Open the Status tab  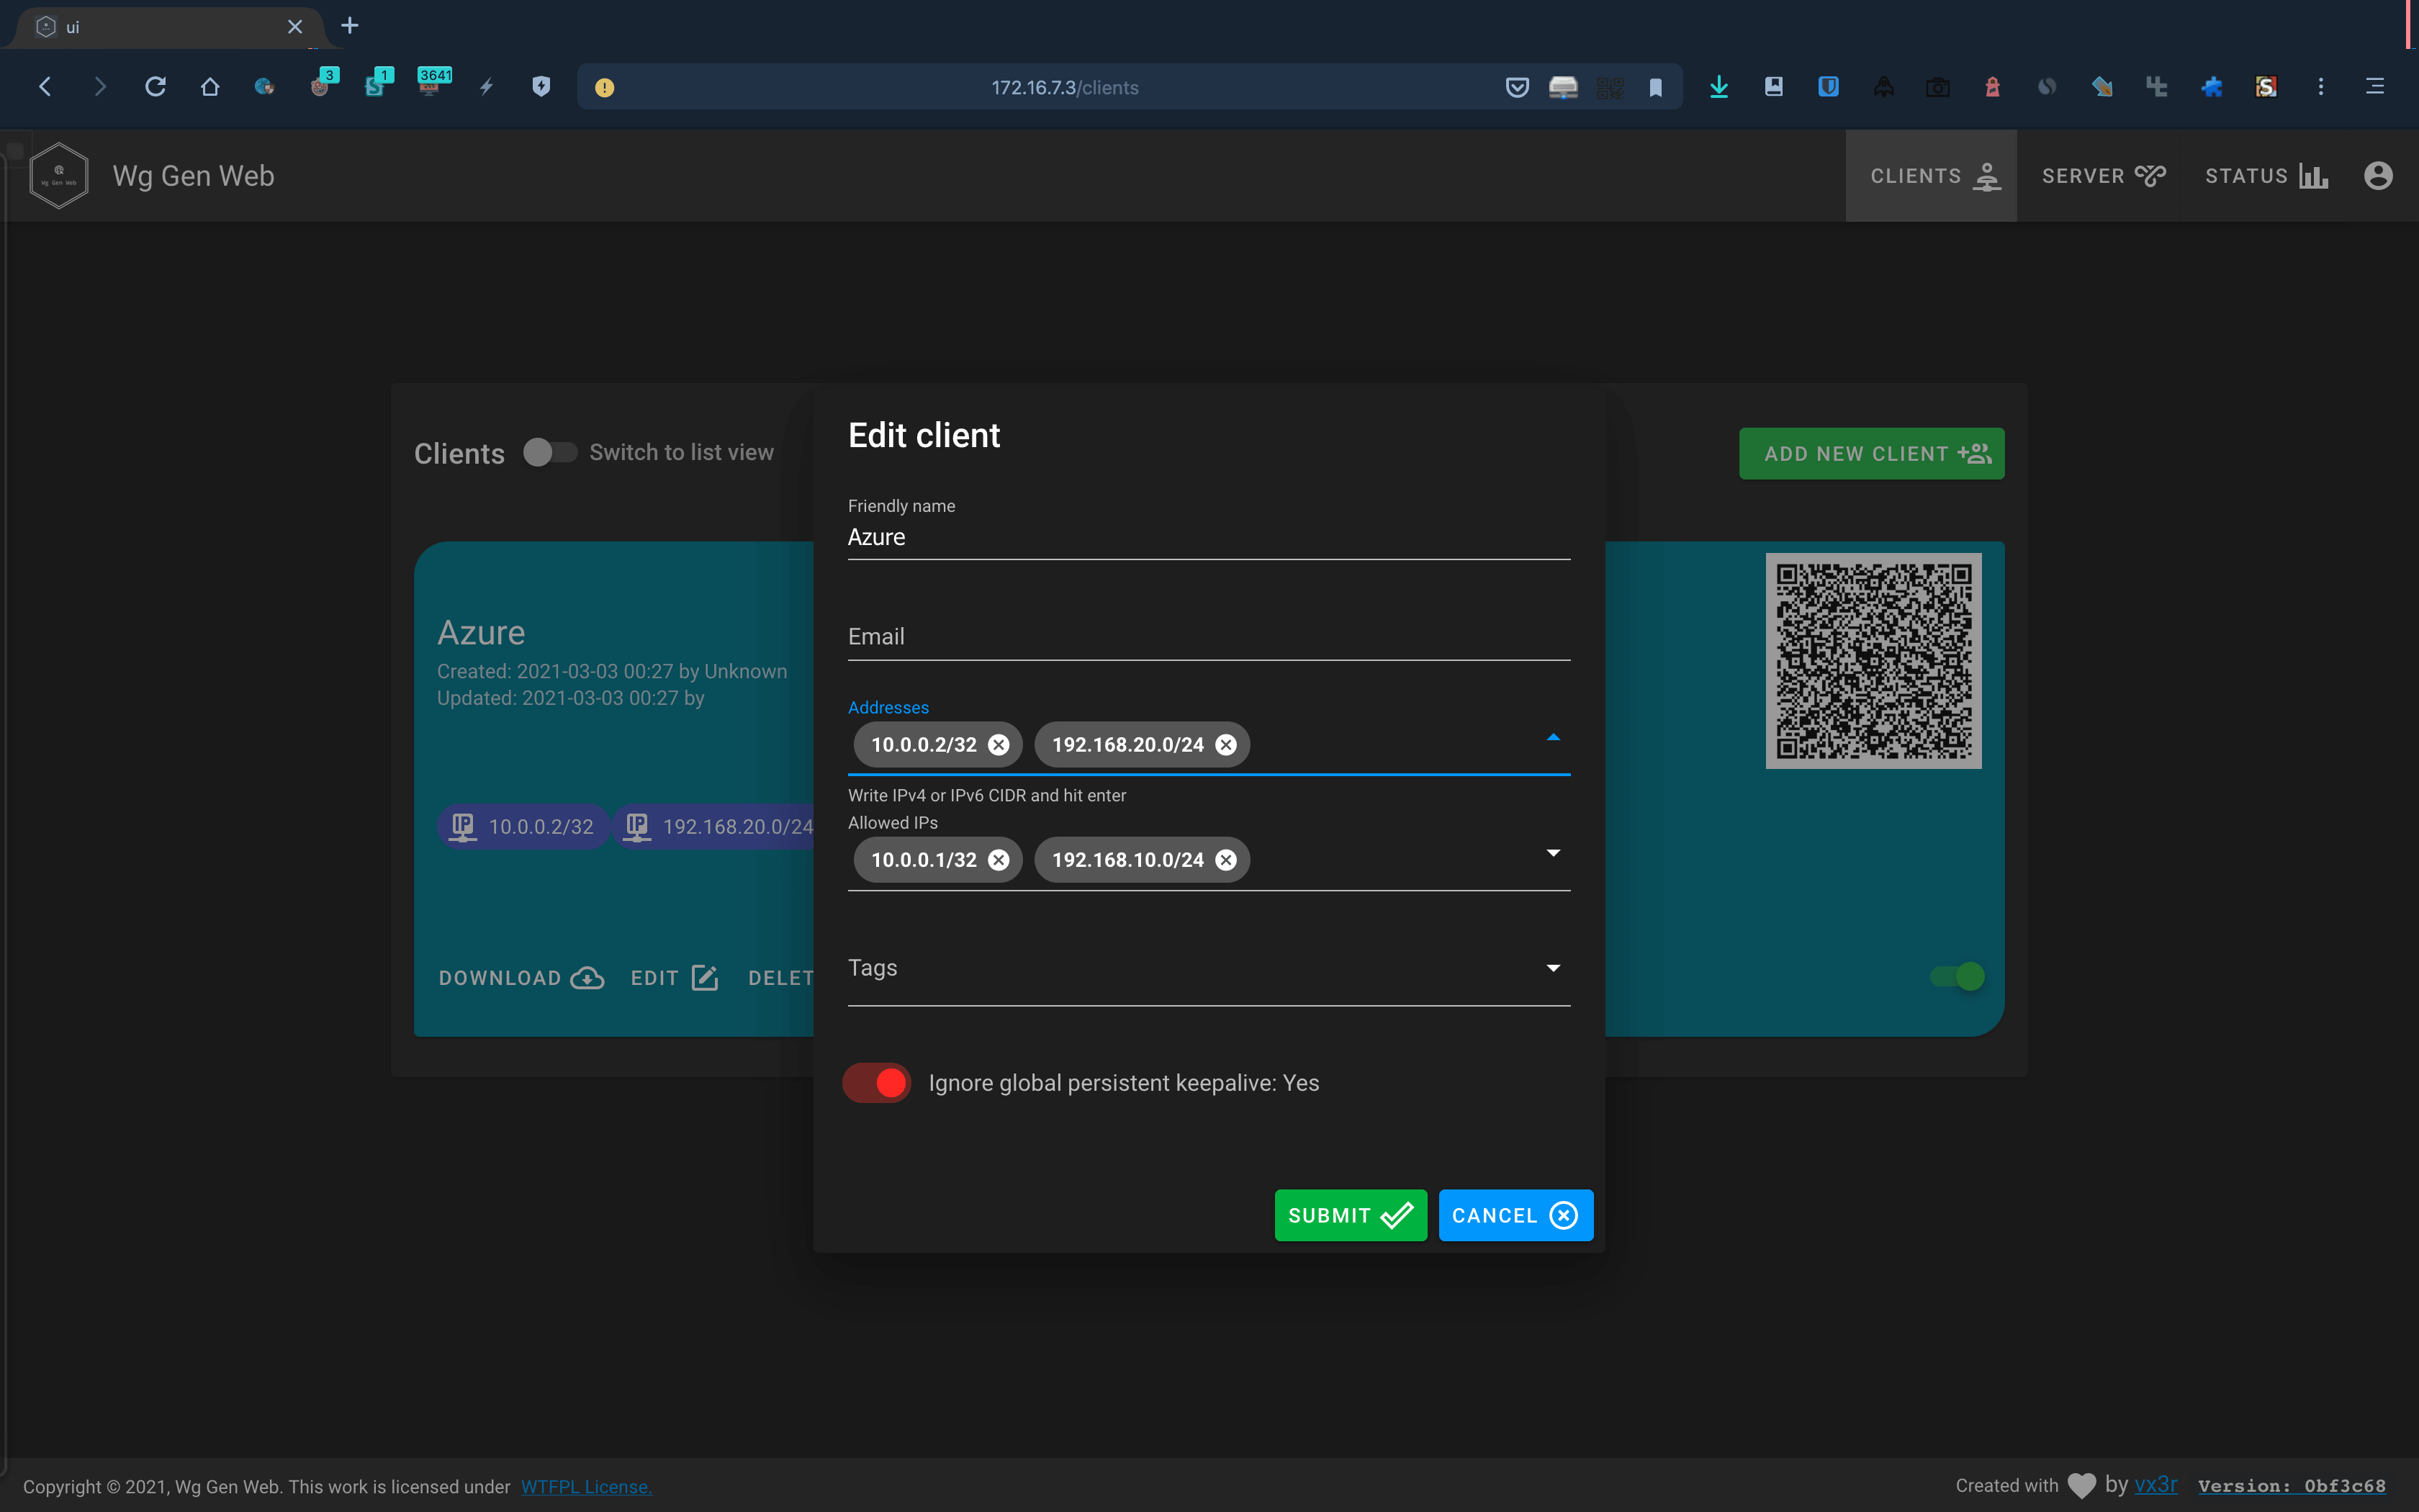[2265, 176]
